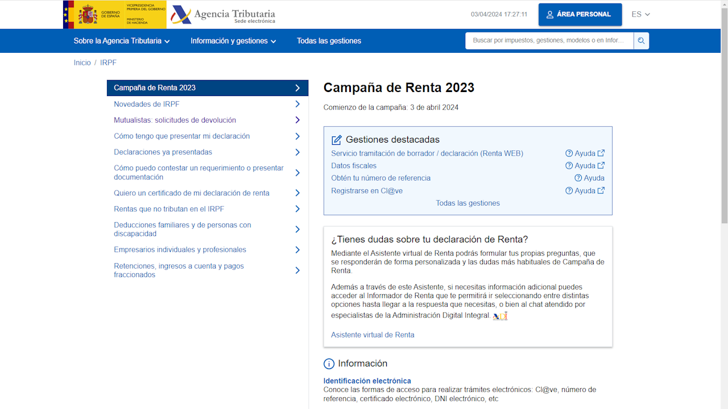Click the search magnifier icon
728x409 pixels.
point(642,40)
